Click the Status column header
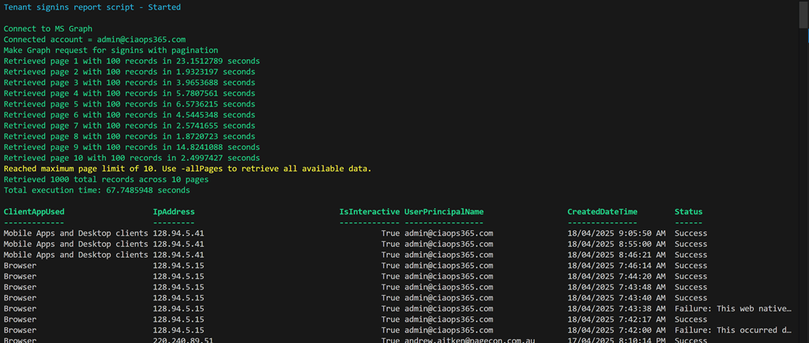This screenshot has width=809, height=343. coord(688,211)
